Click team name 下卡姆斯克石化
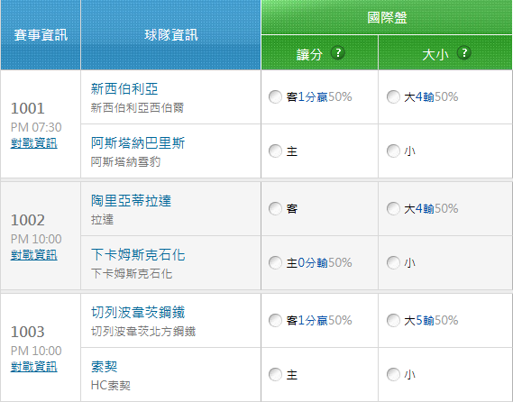Screen dimensions: 513x402 (x=138, y=255)
